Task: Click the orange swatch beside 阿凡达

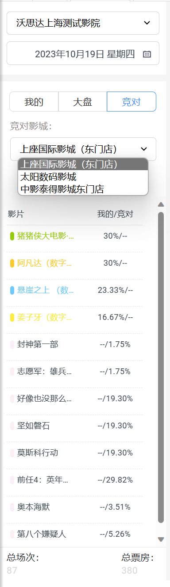Action: 12,263
